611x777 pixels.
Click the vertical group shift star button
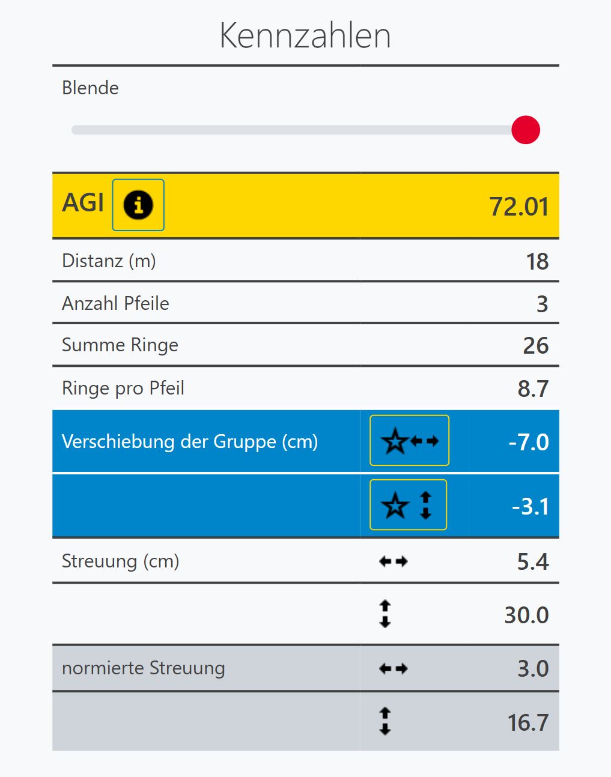click(x=408, y=505)
